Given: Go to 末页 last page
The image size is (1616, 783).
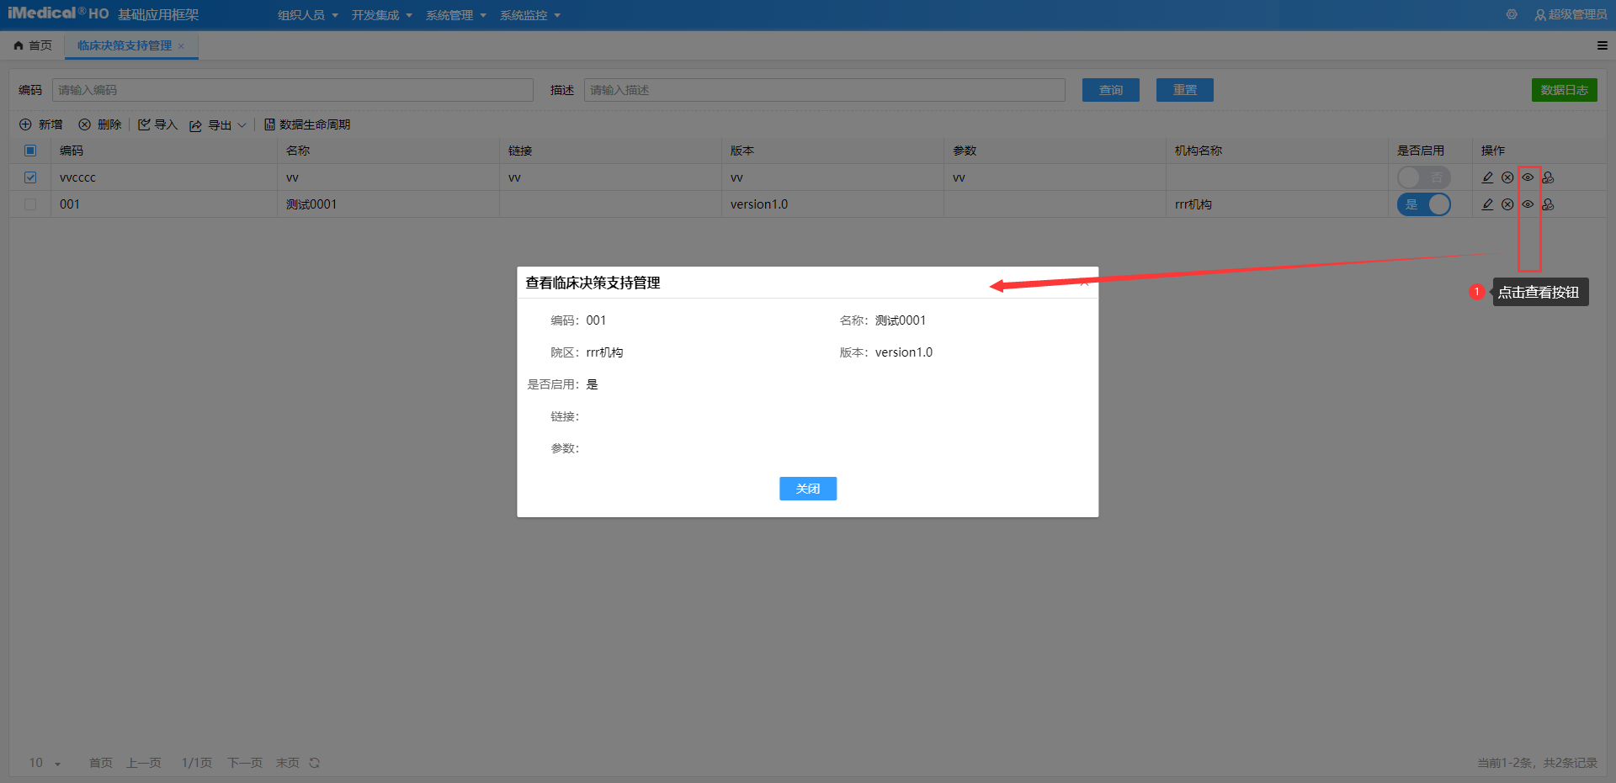Looking at the screenshot, I should [x=288, y=763].
